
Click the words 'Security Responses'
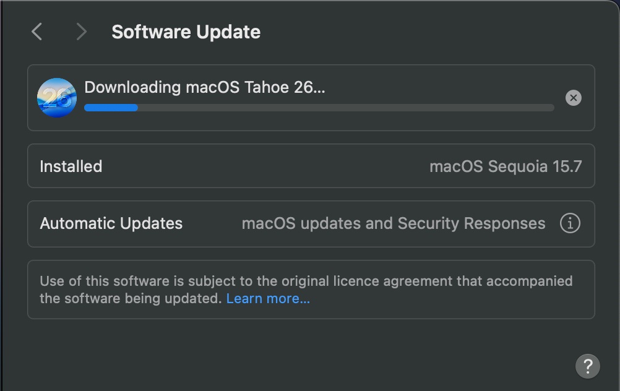pyautogui.click(x=471, y=223)
